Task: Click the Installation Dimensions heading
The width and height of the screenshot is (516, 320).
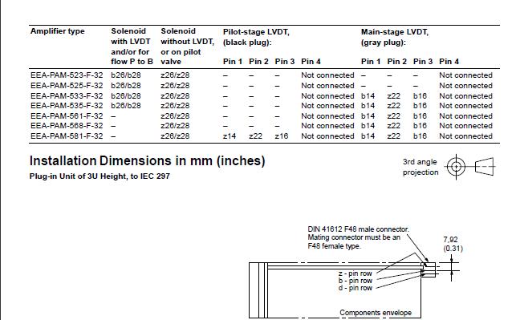Action: pos(148,161)
